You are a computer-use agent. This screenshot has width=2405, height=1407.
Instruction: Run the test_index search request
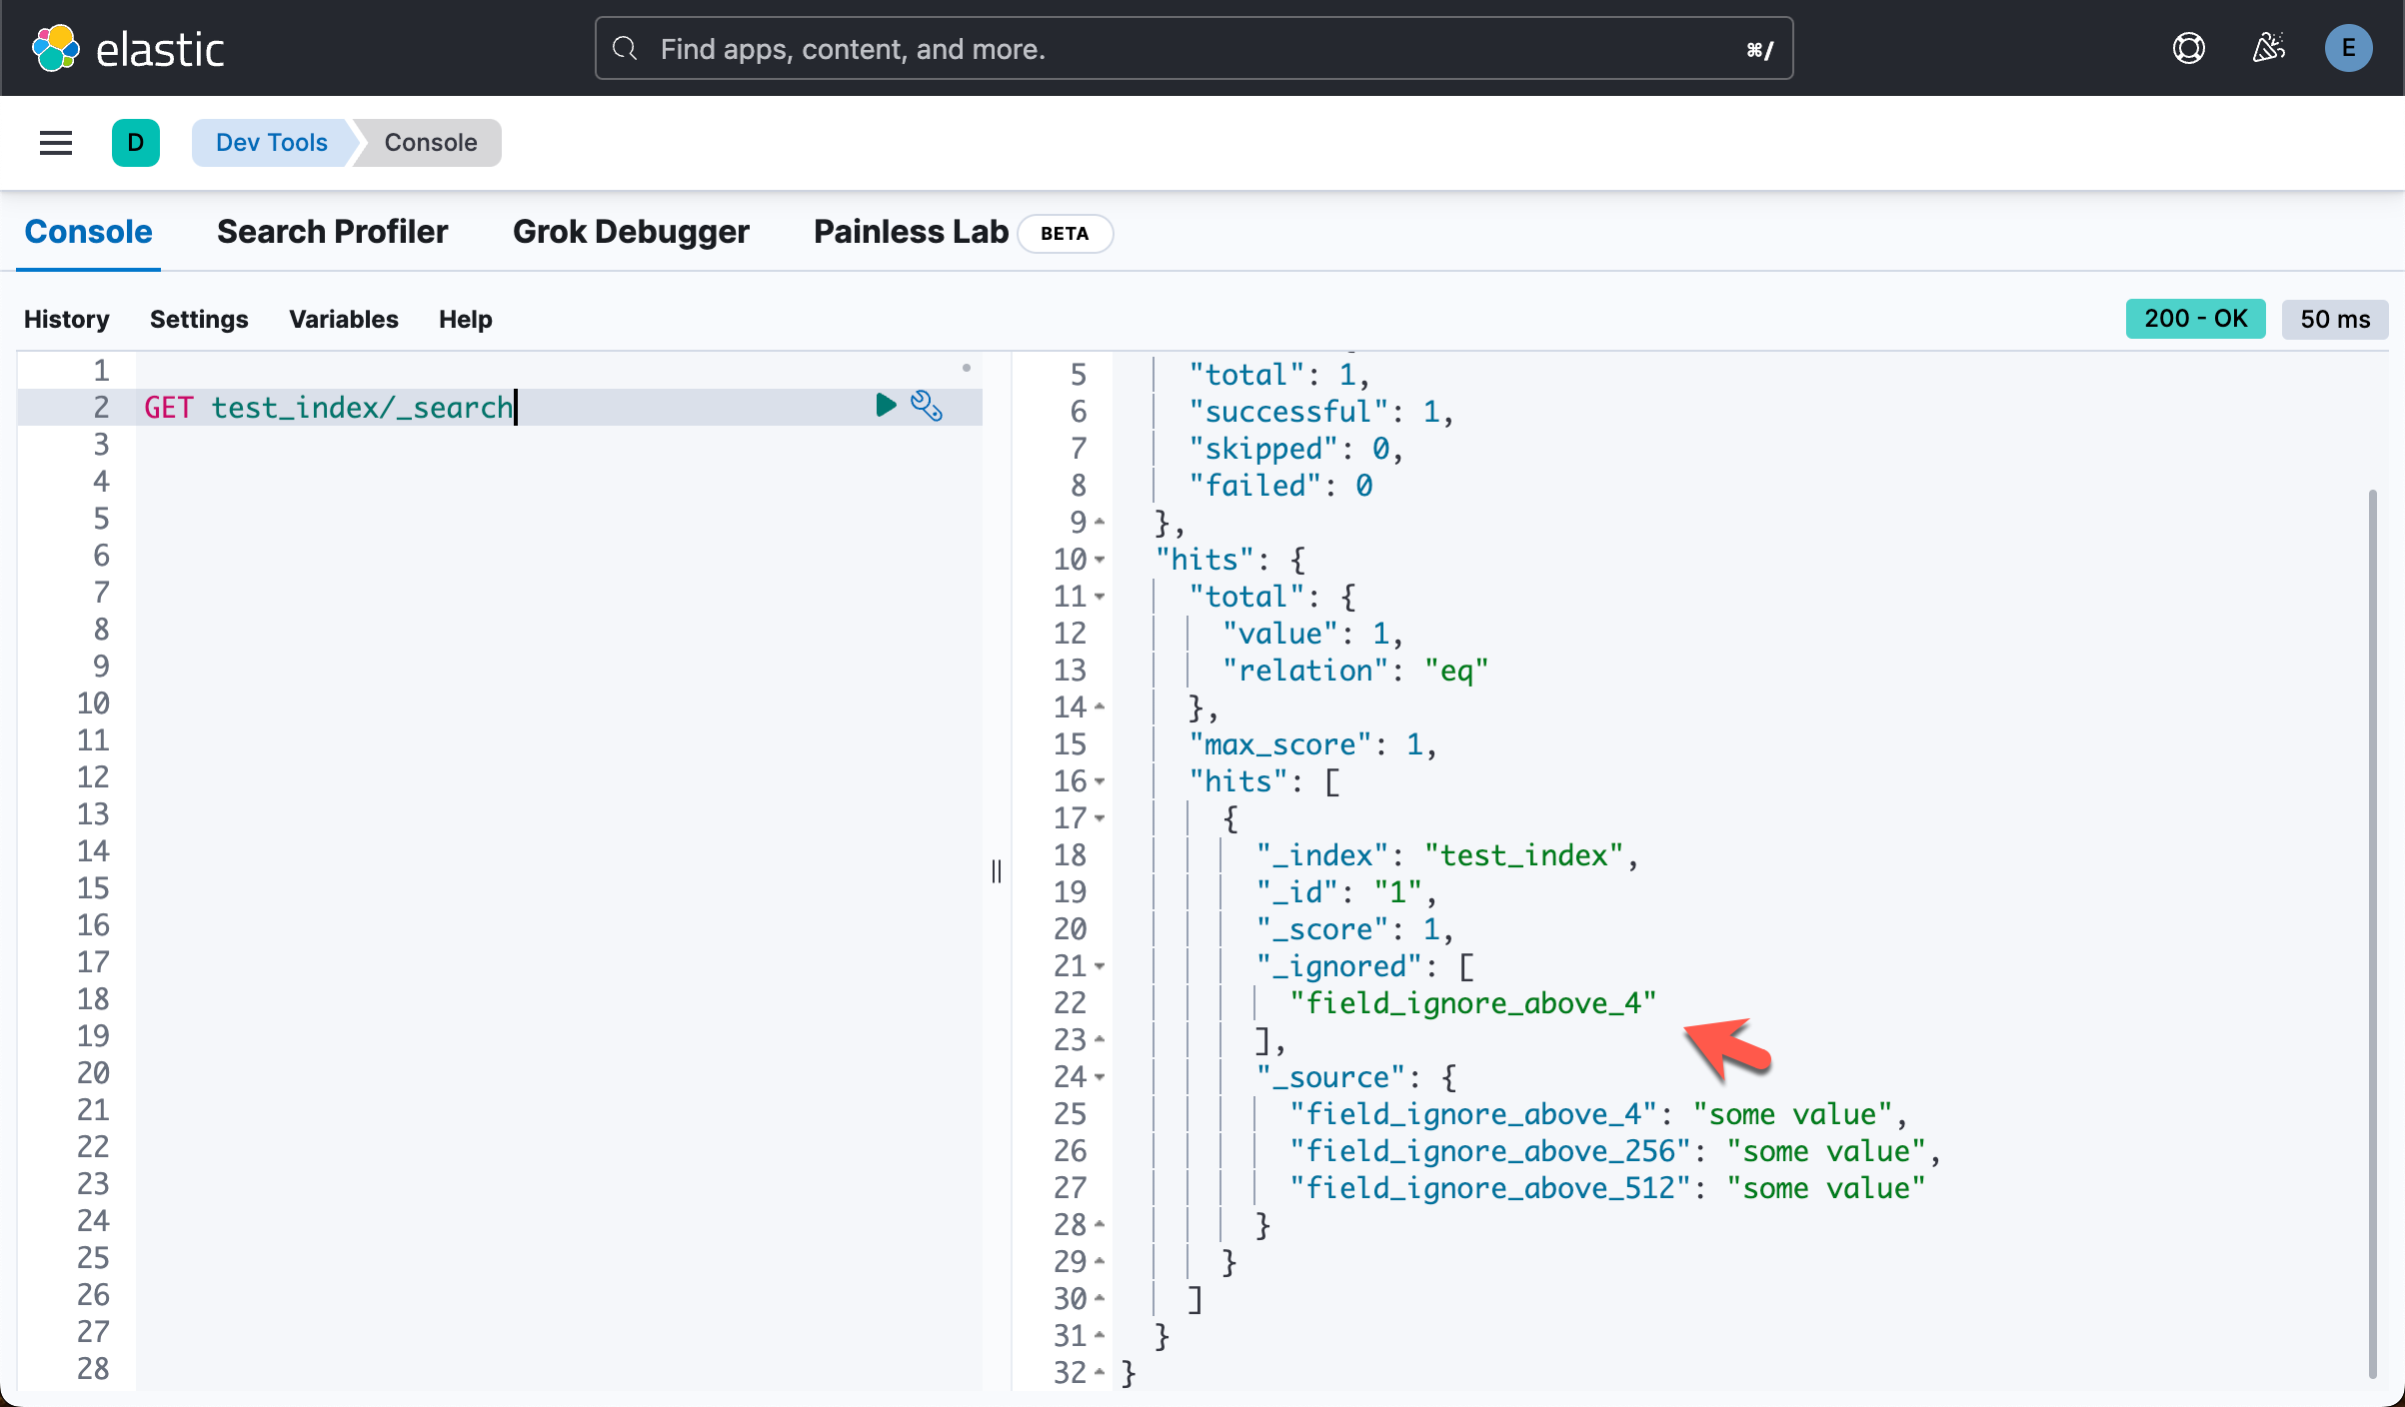[x=886, y=406]
